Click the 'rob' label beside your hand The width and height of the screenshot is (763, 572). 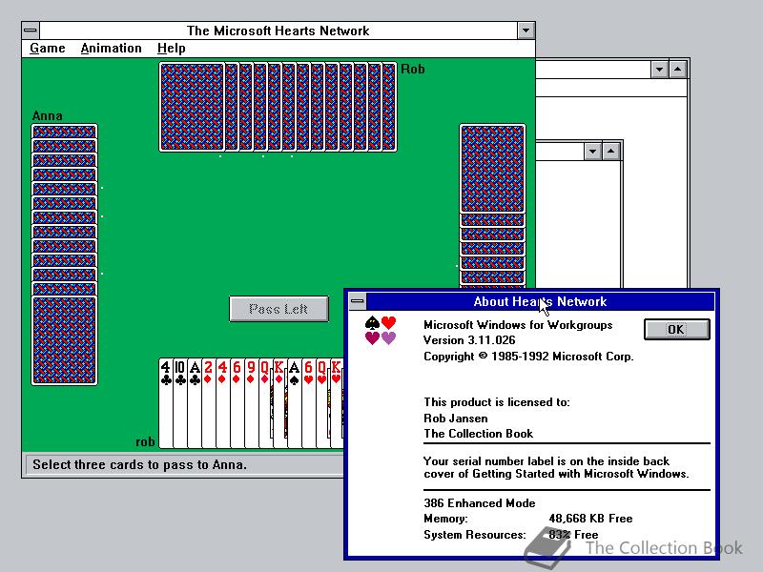click(x=145, y=441)
